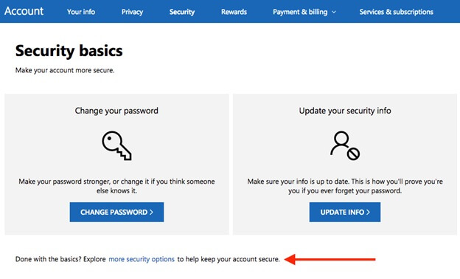Click the person icon under Update your security info
This screenshot has height=279, width=460.
pos(345,145)
